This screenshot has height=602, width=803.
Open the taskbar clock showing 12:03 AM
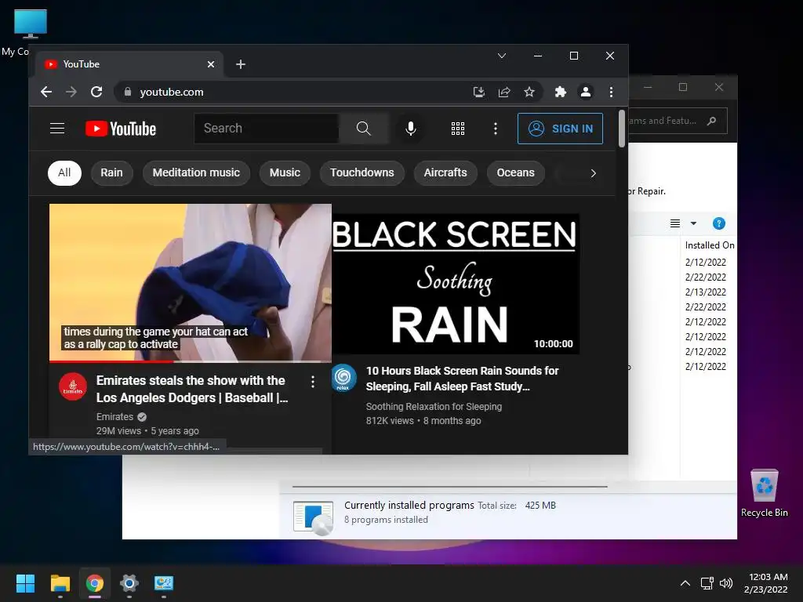766,583
